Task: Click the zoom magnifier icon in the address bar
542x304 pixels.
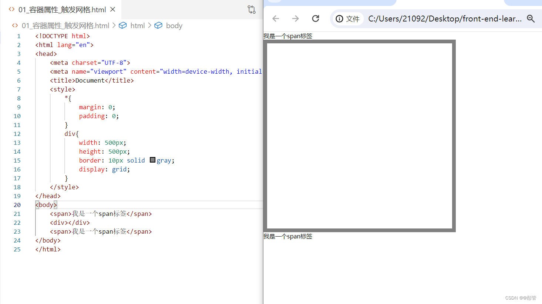Action: pyautogui.click(x=531, y=19)
